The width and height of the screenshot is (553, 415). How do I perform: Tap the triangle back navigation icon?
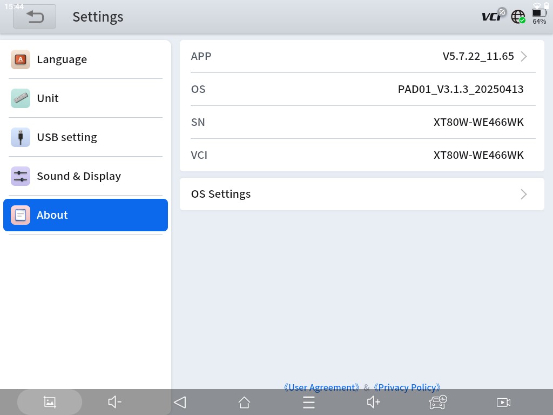[180, 402]
